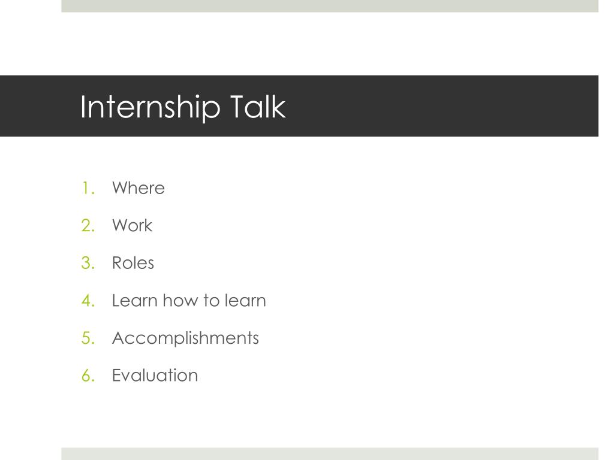Click the green number 6 marker

[x=88, y=376]
